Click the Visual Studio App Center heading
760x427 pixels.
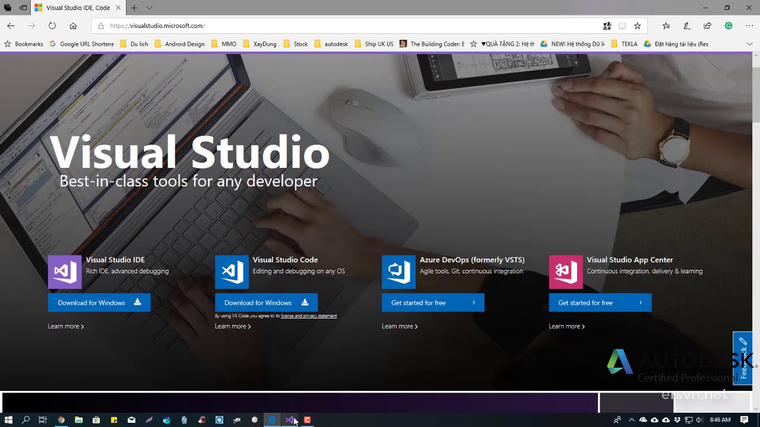(x=630, y=260)
